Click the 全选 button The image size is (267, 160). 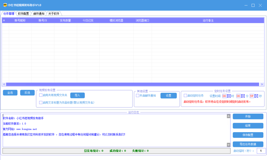[x=10, y=93]
